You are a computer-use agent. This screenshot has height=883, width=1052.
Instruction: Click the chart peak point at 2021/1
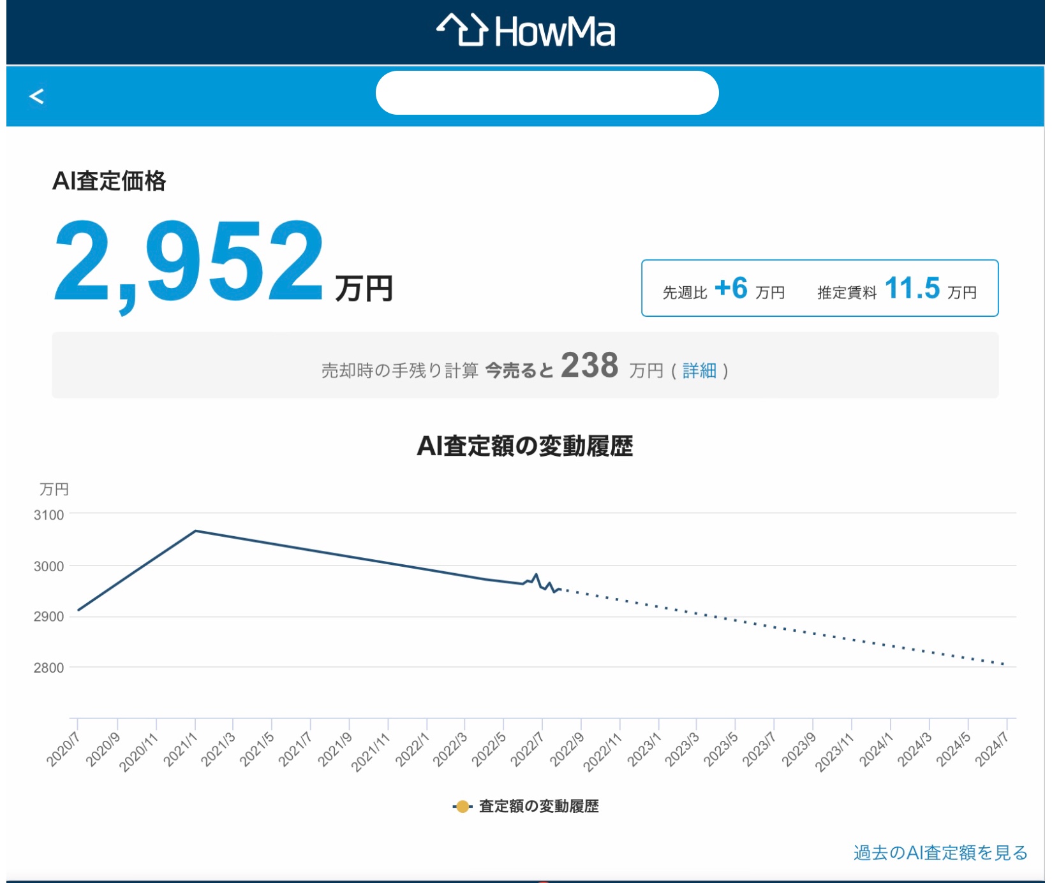195,530
